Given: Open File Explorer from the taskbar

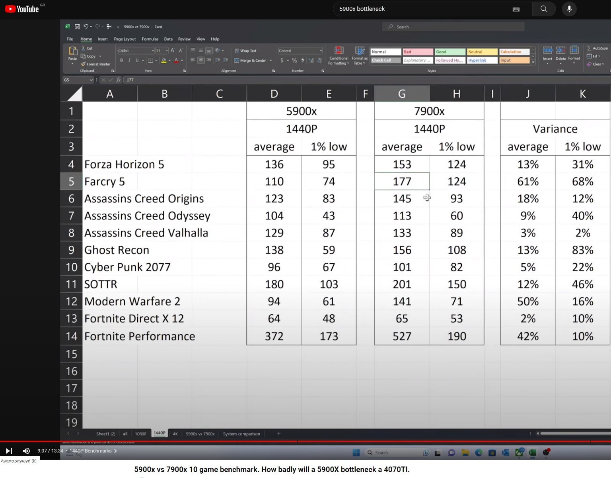Looking at the screenshot, I should pos(465,453).
